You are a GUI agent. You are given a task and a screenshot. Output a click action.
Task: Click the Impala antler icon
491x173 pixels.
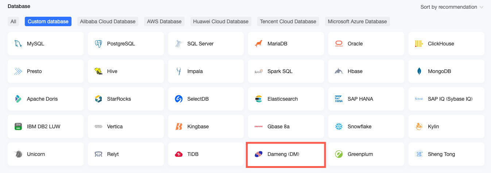178,71
